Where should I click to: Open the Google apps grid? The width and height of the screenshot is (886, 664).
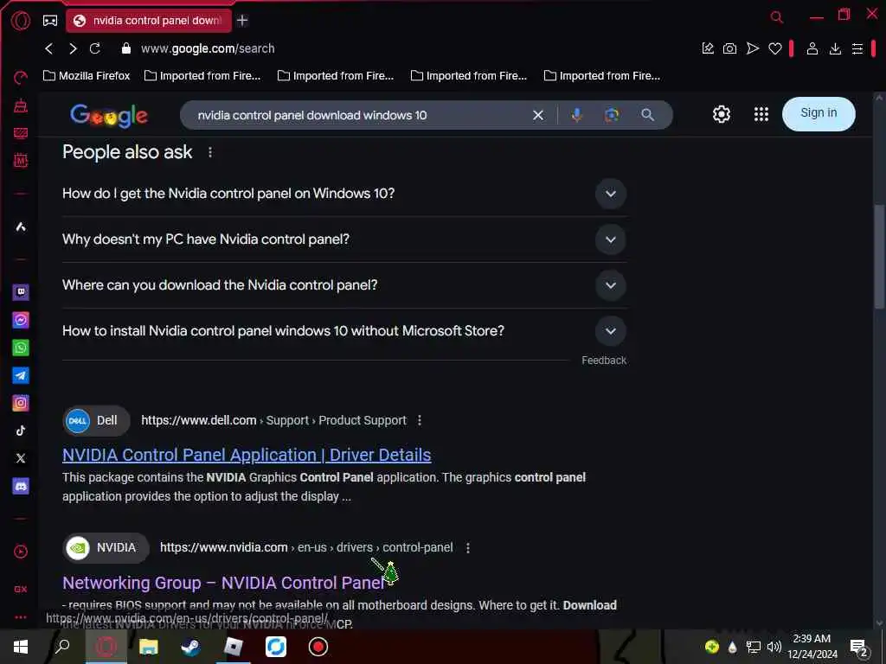(x=761, y=115)
